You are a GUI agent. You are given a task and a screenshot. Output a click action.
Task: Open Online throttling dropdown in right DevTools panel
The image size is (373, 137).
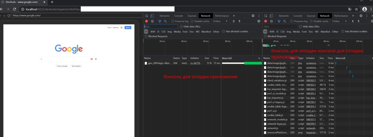click(x=339, y=21)
